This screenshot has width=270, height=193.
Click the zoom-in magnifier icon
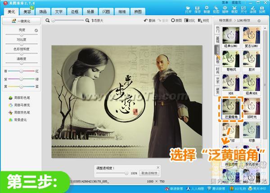[x=87, y=21]
